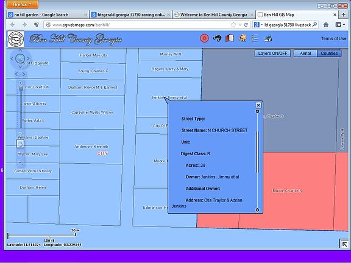Viewport: 351px width, 263px height.
Task: Go to browser home page
Action: coord(326,25)
